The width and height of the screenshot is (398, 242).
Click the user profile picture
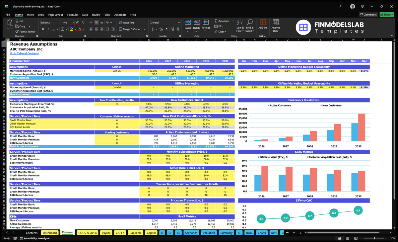pos(352,6)
